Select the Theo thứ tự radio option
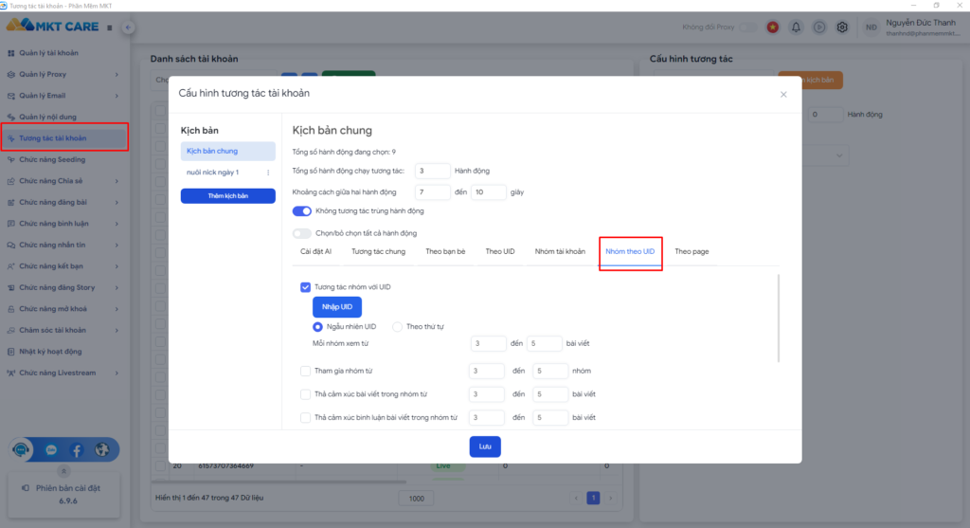This screenshot has width=970, height=528. click(398, 327)
